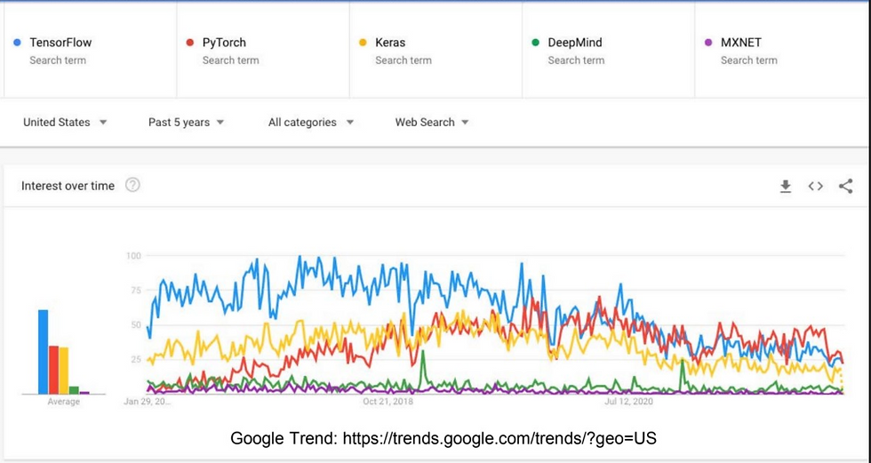Edit the PyTorch search term
This screenshot has height=463, width=871.
coord(263,50)
